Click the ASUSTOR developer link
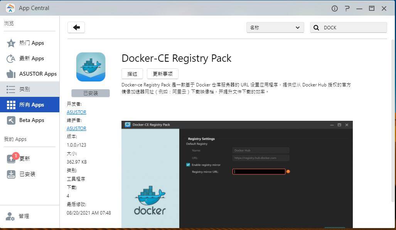The height and width of the screenshot is (230, 396). [x=76, y=112]
